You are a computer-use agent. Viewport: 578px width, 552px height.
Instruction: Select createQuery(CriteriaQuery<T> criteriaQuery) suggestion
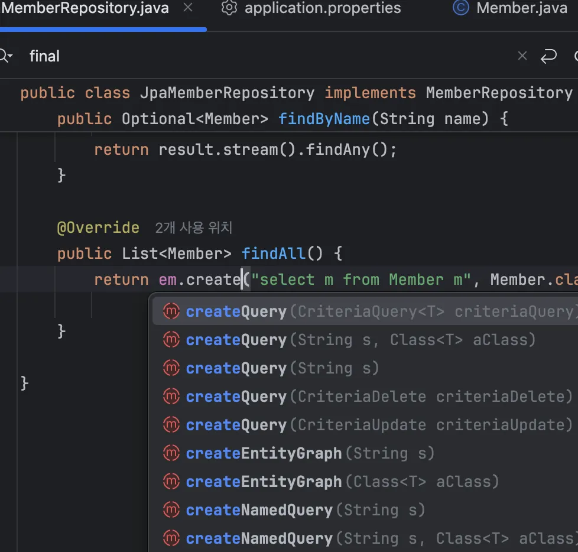[x=365, y=311]
